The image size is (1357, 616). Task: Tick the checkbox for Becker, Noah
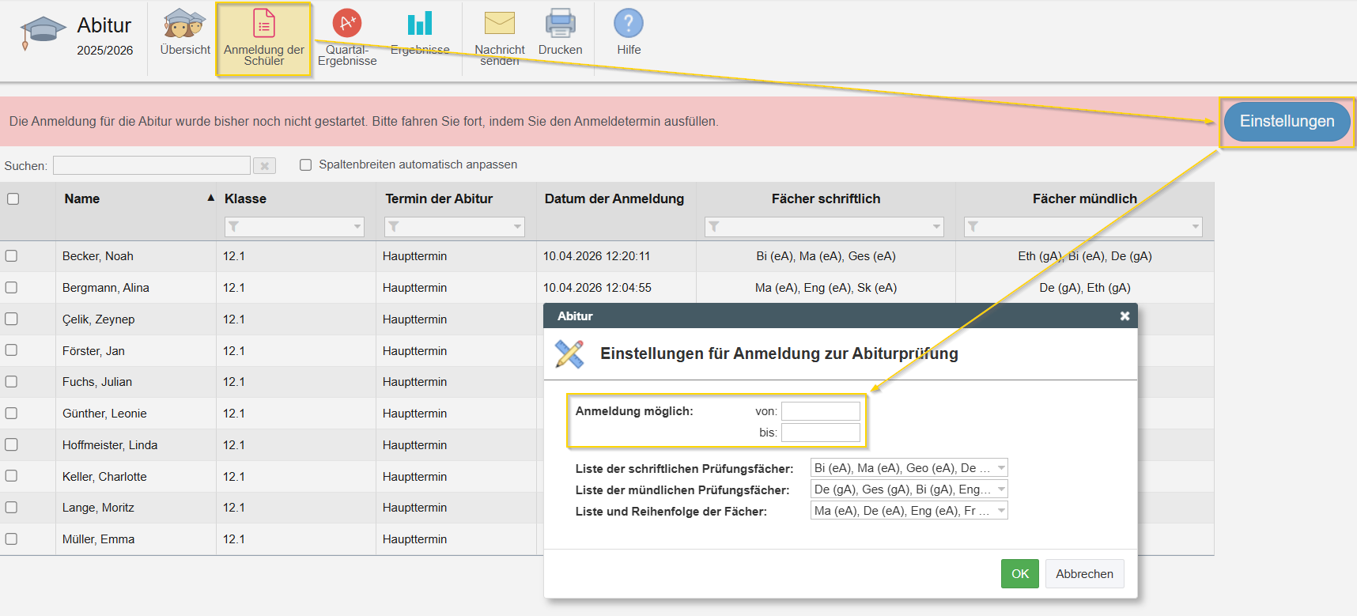pyautogui.click(x=12, y=256)
